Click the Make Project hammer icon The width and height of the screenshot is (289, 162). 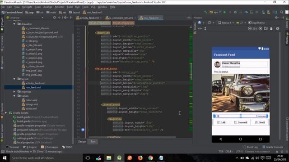point(205,12)
